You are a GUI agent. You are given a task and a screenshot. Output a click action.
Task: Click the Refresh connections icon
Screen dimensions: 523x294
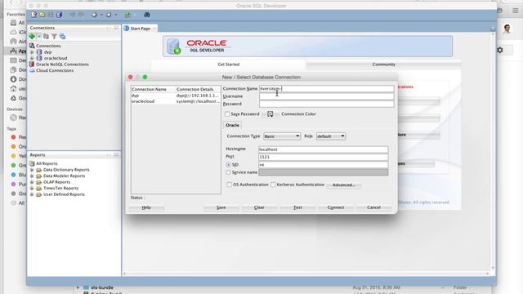(x=46, y=36)
